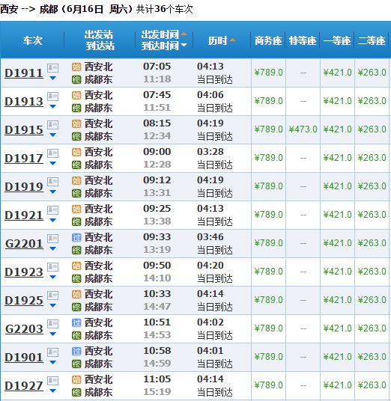
Task: Click the departure-station badge for D1913
Action: (x=76, y=96)
